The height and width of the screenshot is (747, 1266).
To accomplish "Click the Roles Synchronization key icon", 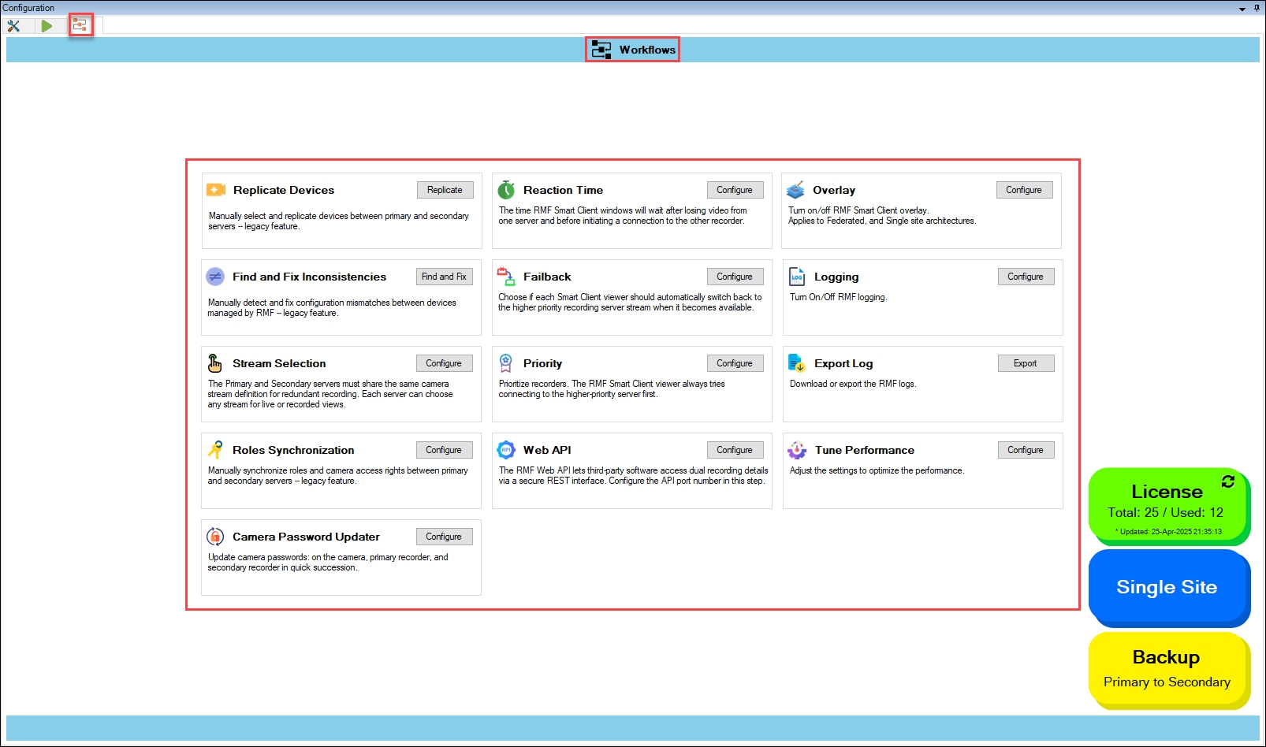I will pos(215,450).
